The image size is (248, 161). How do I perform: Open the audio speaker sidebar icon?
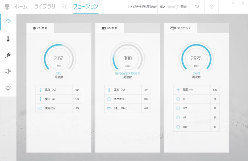coord(8,71)
